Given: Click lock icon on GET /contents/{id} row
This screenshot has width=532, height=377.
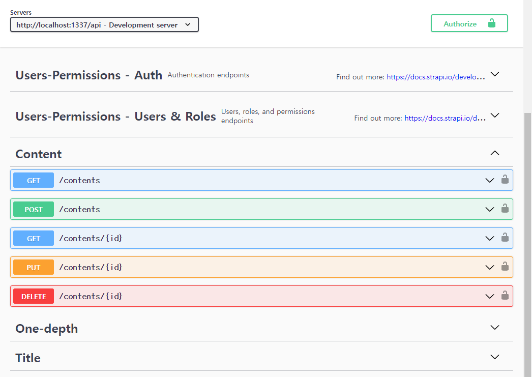Looking at the screenshot, I should [505, 237].
